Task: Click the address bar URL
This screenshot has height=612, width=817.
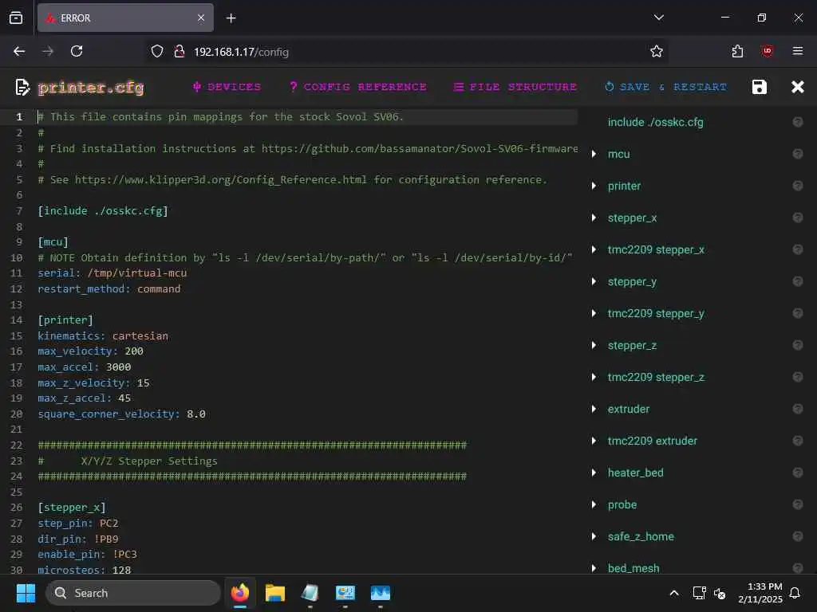Action: click(x=241, y=52)
